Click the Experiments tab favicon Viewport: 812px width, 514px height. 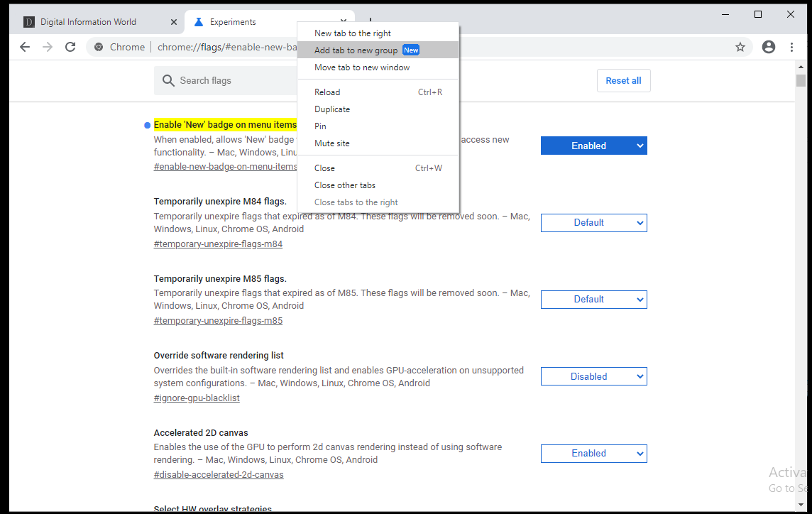tap(198, 22)
